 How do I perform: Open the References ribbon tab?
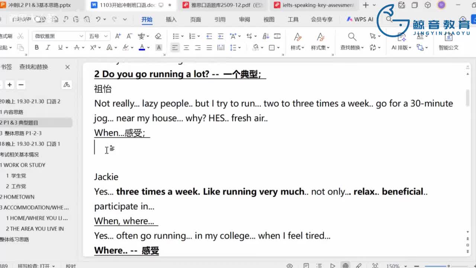tap(220, 19)
